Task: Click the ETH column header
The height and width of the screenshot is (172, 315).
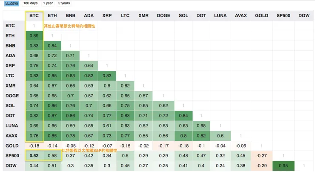Action: click(52, 16)
